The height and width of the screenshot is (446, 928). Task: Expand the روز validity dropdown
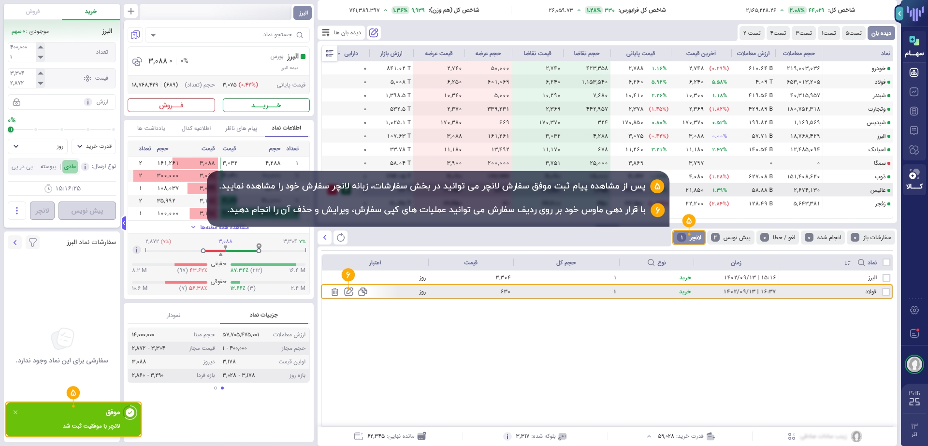[x=38, y=146]
